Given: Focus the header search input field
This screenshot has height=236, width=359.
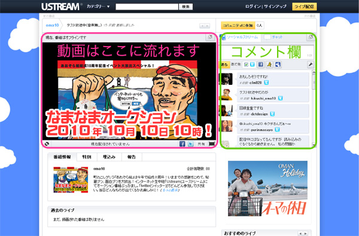Looking at the screenshot, I should click(147, 7).
